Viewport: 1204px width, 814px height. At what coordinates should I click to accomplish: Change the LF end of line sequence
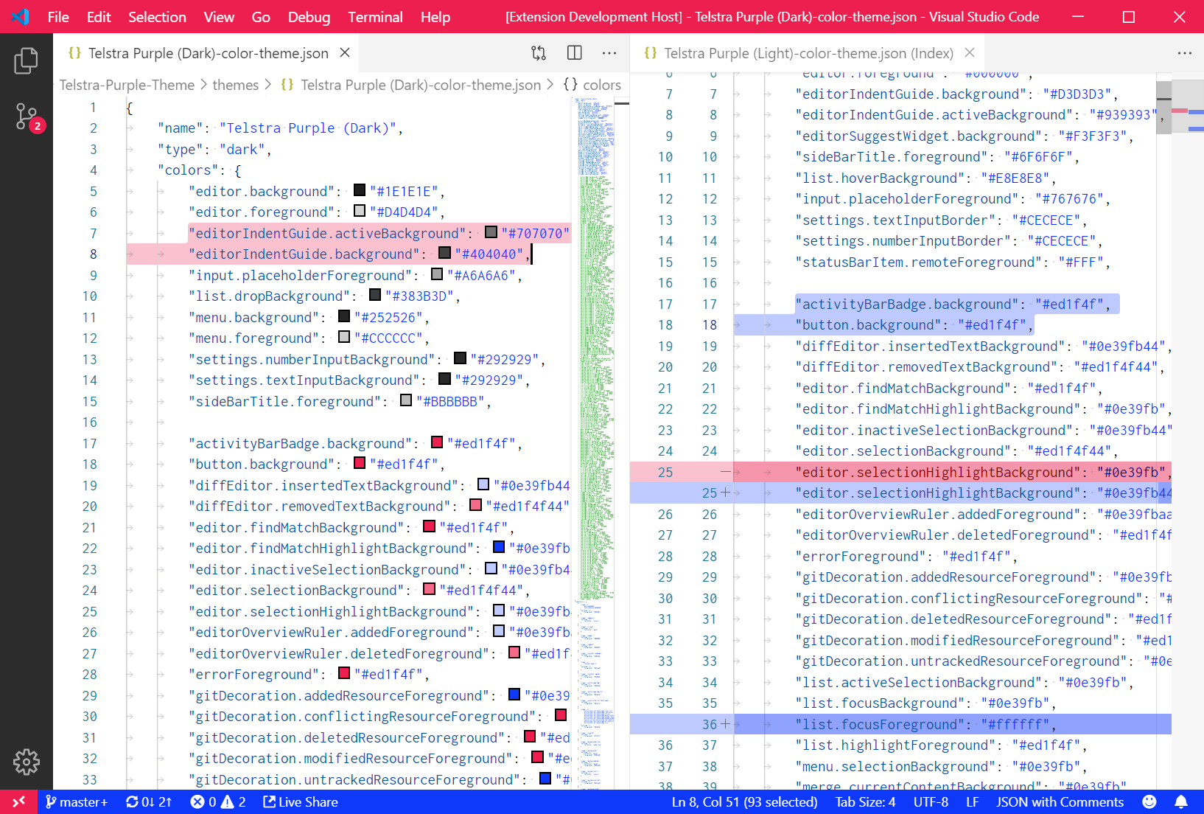click(x=972, y=802)
